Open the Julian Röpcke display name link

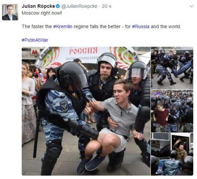[x=38, y=6]
